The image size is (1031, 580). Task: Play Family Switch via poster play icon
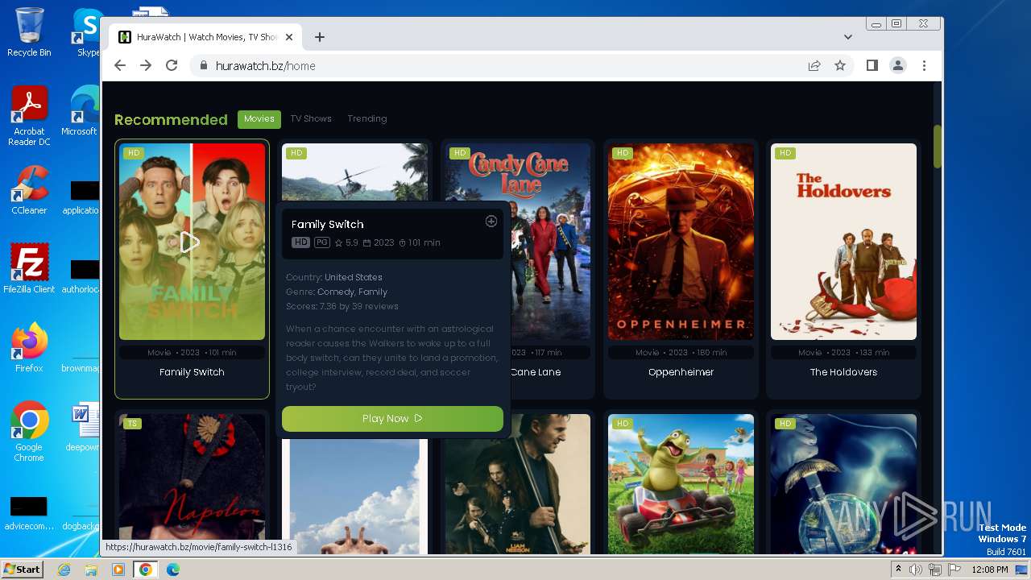189,242
